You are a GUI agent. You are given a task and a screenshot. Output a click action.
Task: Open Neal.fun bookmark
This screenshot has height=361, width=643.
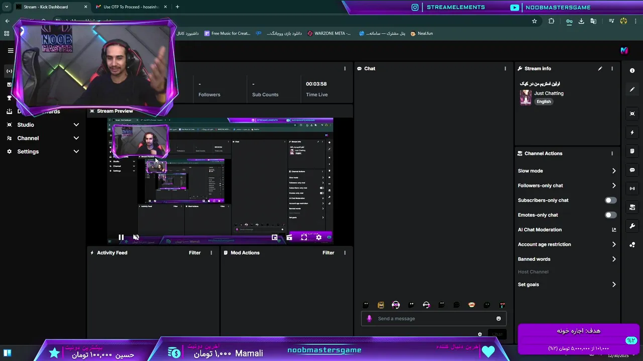point(421,34)
